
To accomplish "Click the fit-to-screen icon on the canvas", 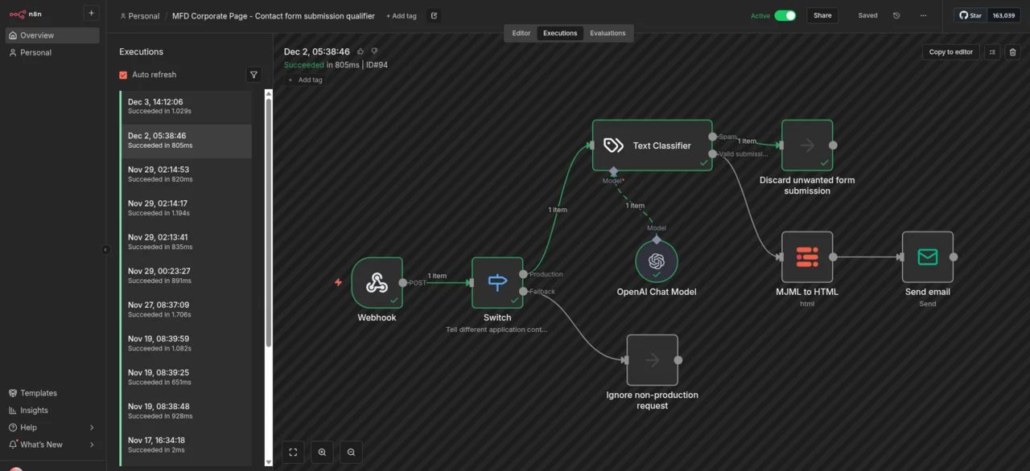I will click(293, 452).
